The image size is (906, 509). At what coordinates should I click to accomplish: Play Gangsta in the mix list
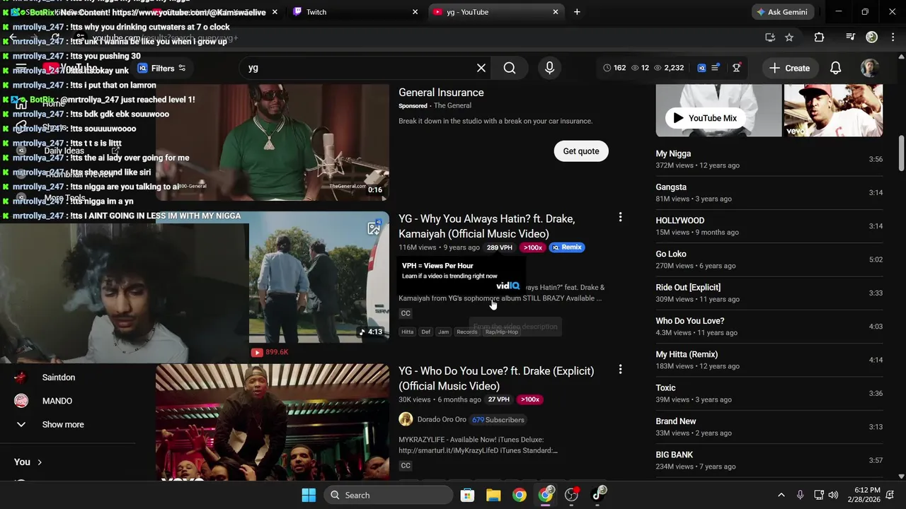769,192
